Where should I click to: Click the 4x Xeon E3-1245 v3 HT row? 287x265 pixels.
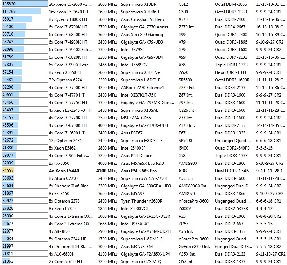[144, 110]
